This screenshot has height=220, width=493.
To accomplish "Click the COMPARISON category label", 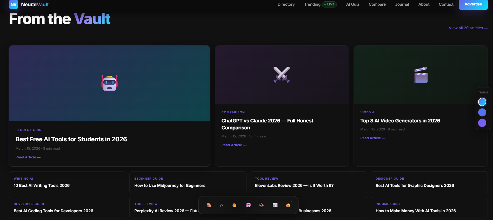I will click(x=233, y=112).
